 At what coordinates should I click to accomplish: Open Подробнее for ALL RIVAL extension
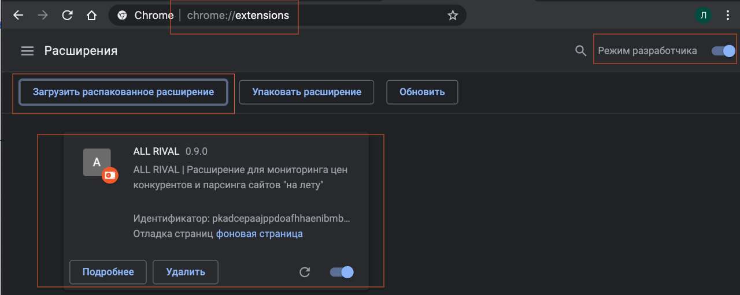(108, 272)
